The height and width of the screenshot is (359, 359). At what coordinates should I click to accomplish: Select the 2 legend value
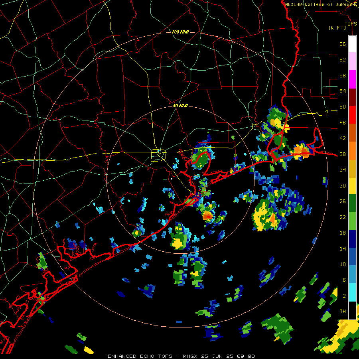tap(344, 296)
